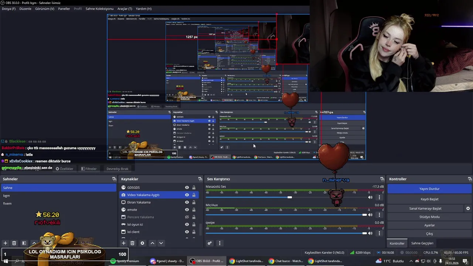Open Chat burce Chrome window from taskbar
This screenshot has width=473, height=266.
click(286, 261)
